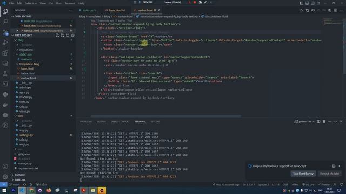The width and height of the screenshot is (346, 194).
Task: Run the file with the editor play button
Action: coord(302,10)
